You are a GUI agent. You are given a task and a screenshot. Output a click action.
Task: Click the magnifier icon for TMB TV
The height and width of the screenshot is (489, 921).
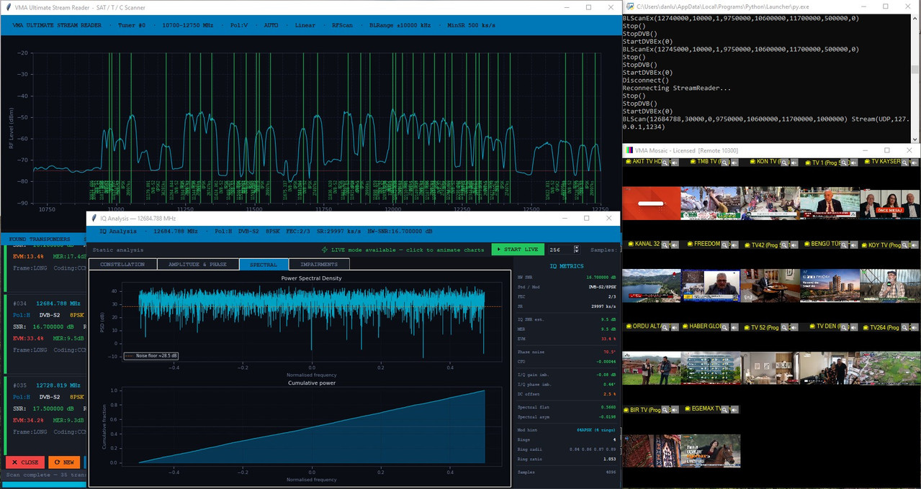tap(724, 163)
